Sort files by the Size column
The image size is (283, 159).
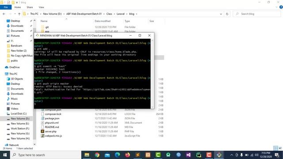click(x=152, y=21)
